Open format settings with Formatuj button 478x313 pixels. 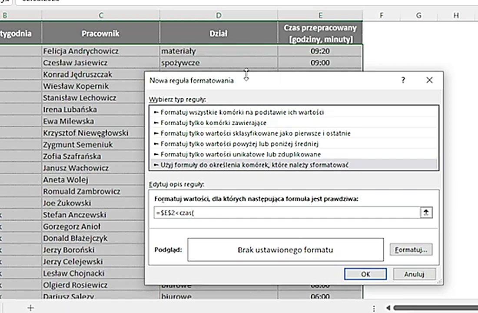(x=411, y=250)
